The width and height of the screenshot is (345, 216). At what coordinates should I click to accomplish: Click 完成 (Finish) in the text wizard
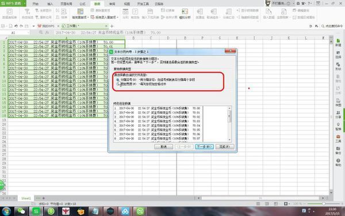click(225, 146)
